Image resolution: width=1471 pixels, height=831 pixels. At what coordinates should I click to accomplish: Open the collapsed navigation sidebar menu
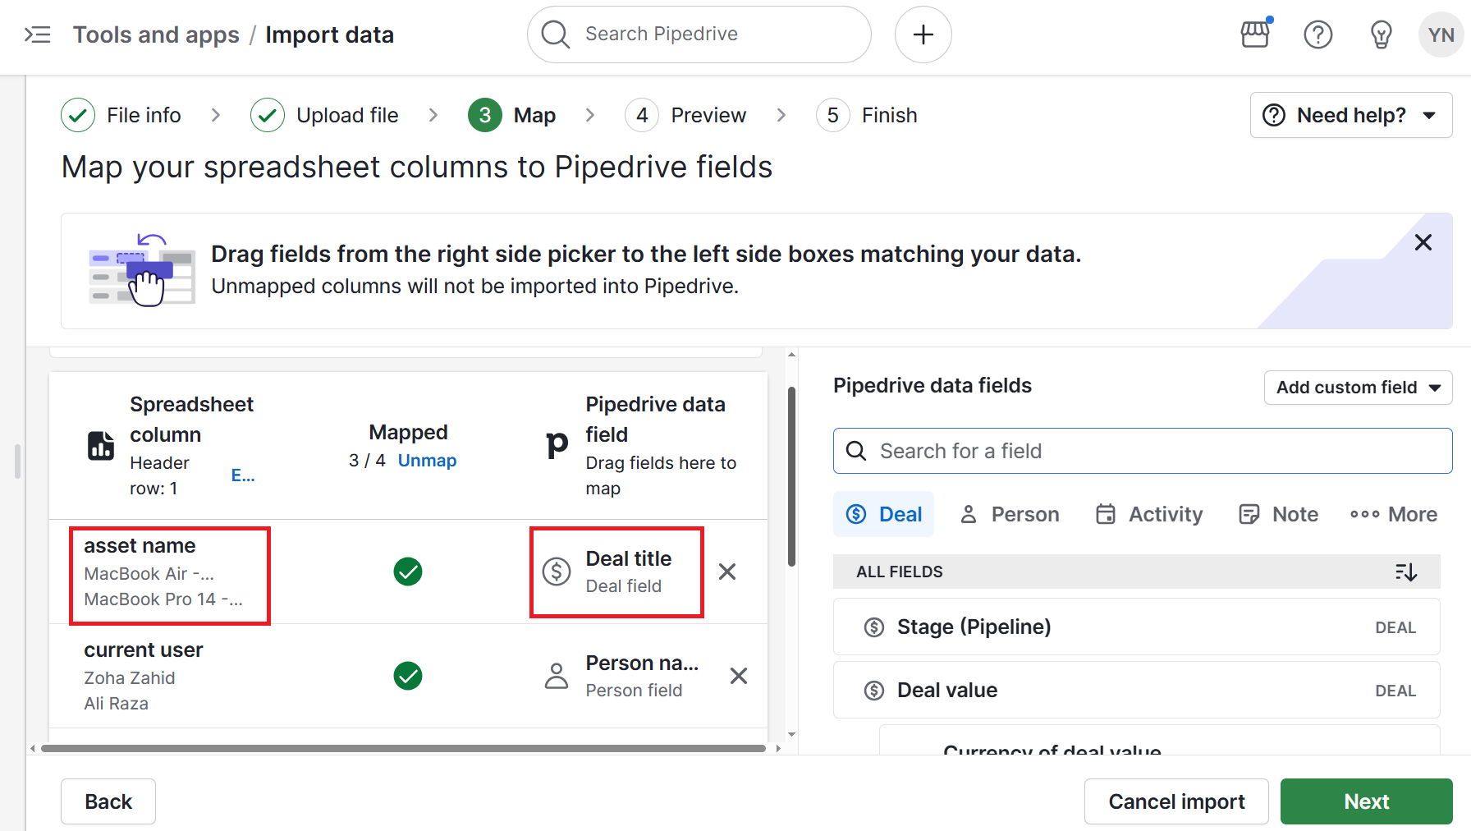point(37,34)
